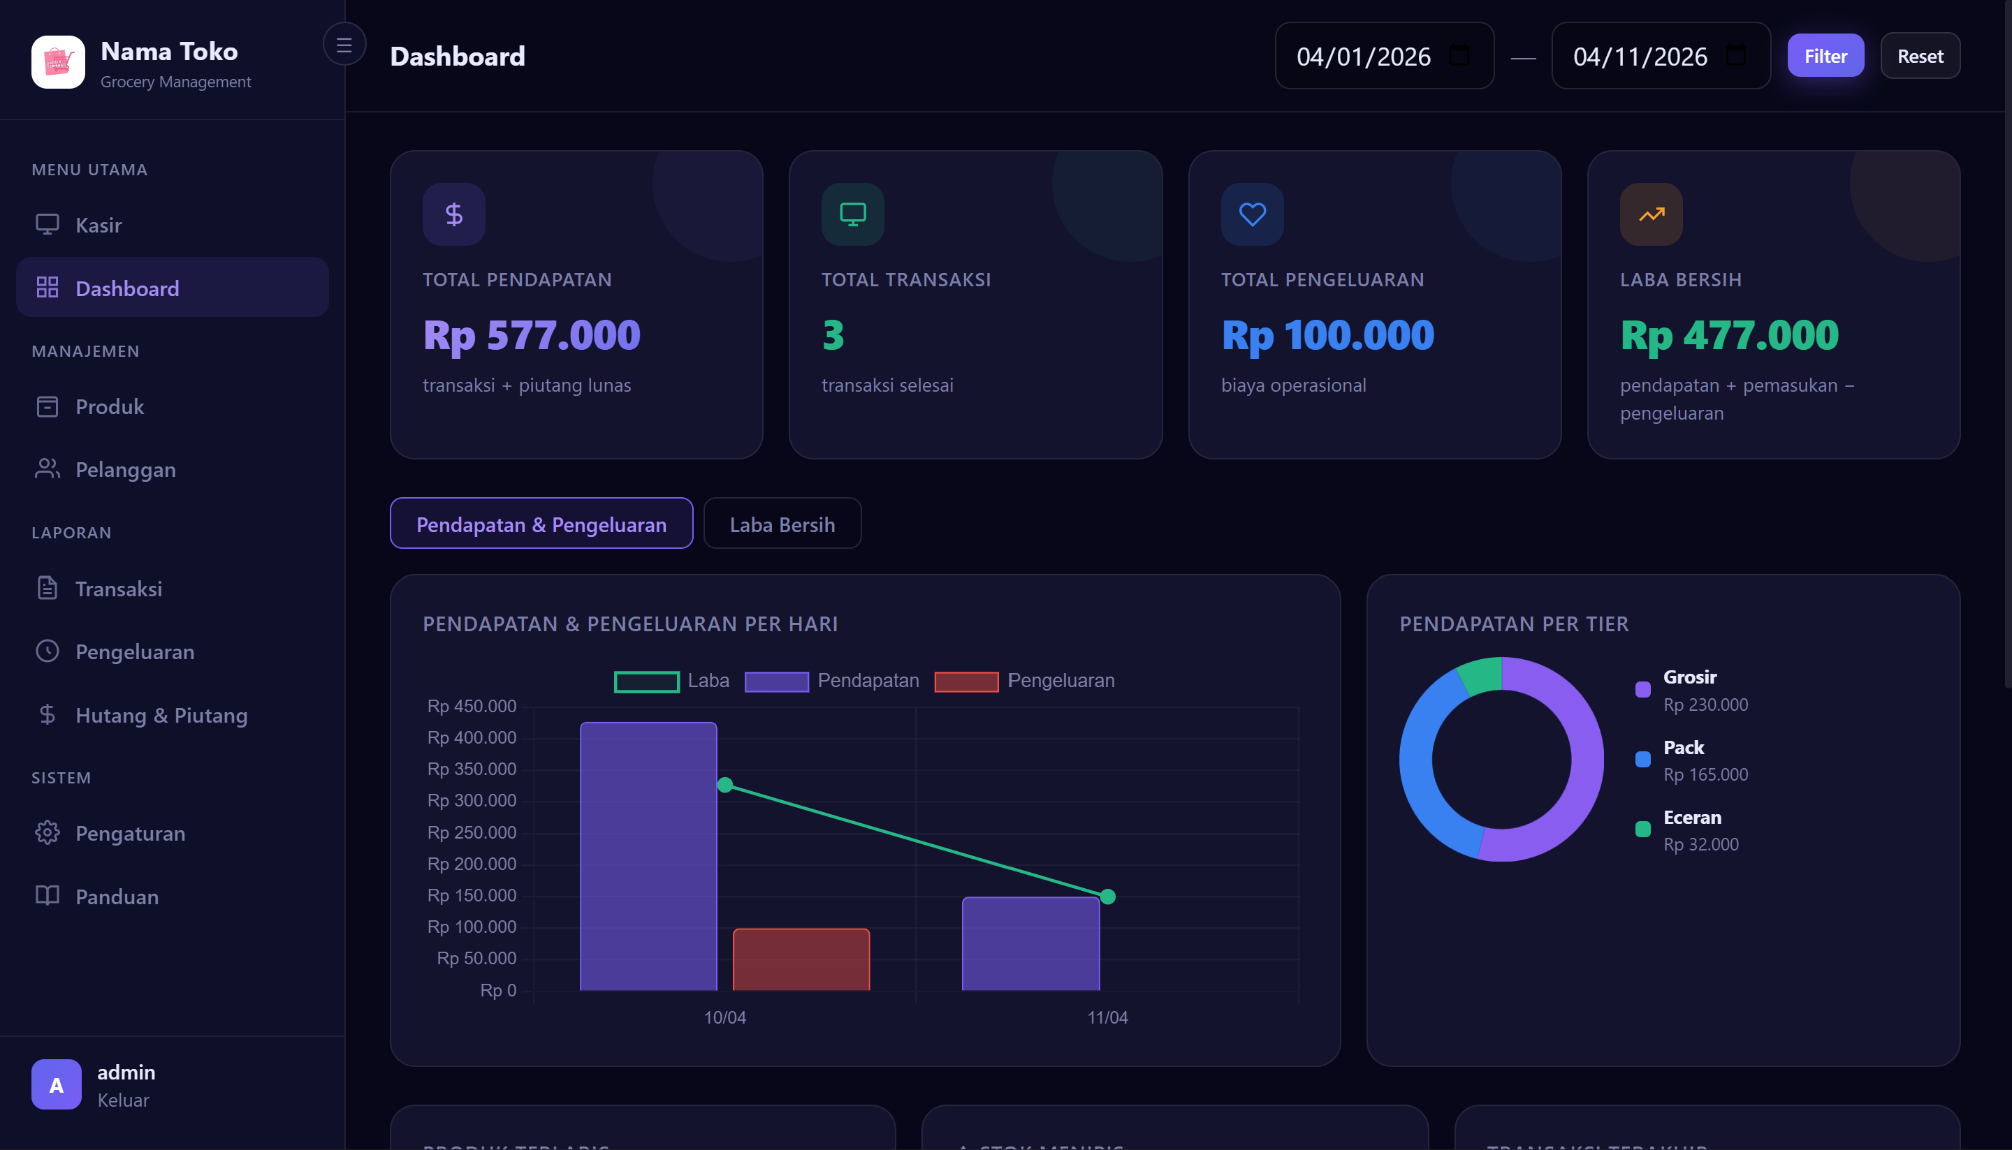Open Pengaturan settings page
Viewport: 2012px width, 1150px height.
[173, 832]
